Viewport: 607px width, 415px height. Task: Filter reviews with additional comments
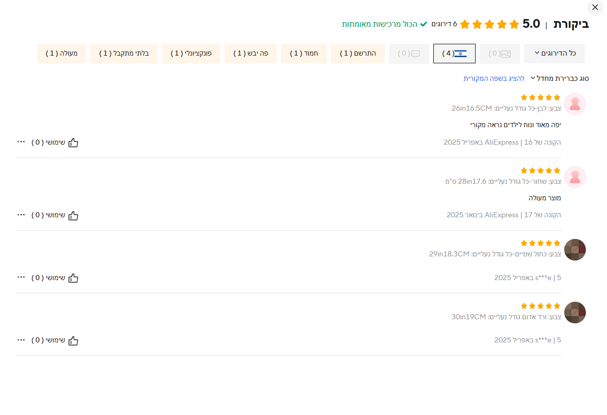pos(409,54)
